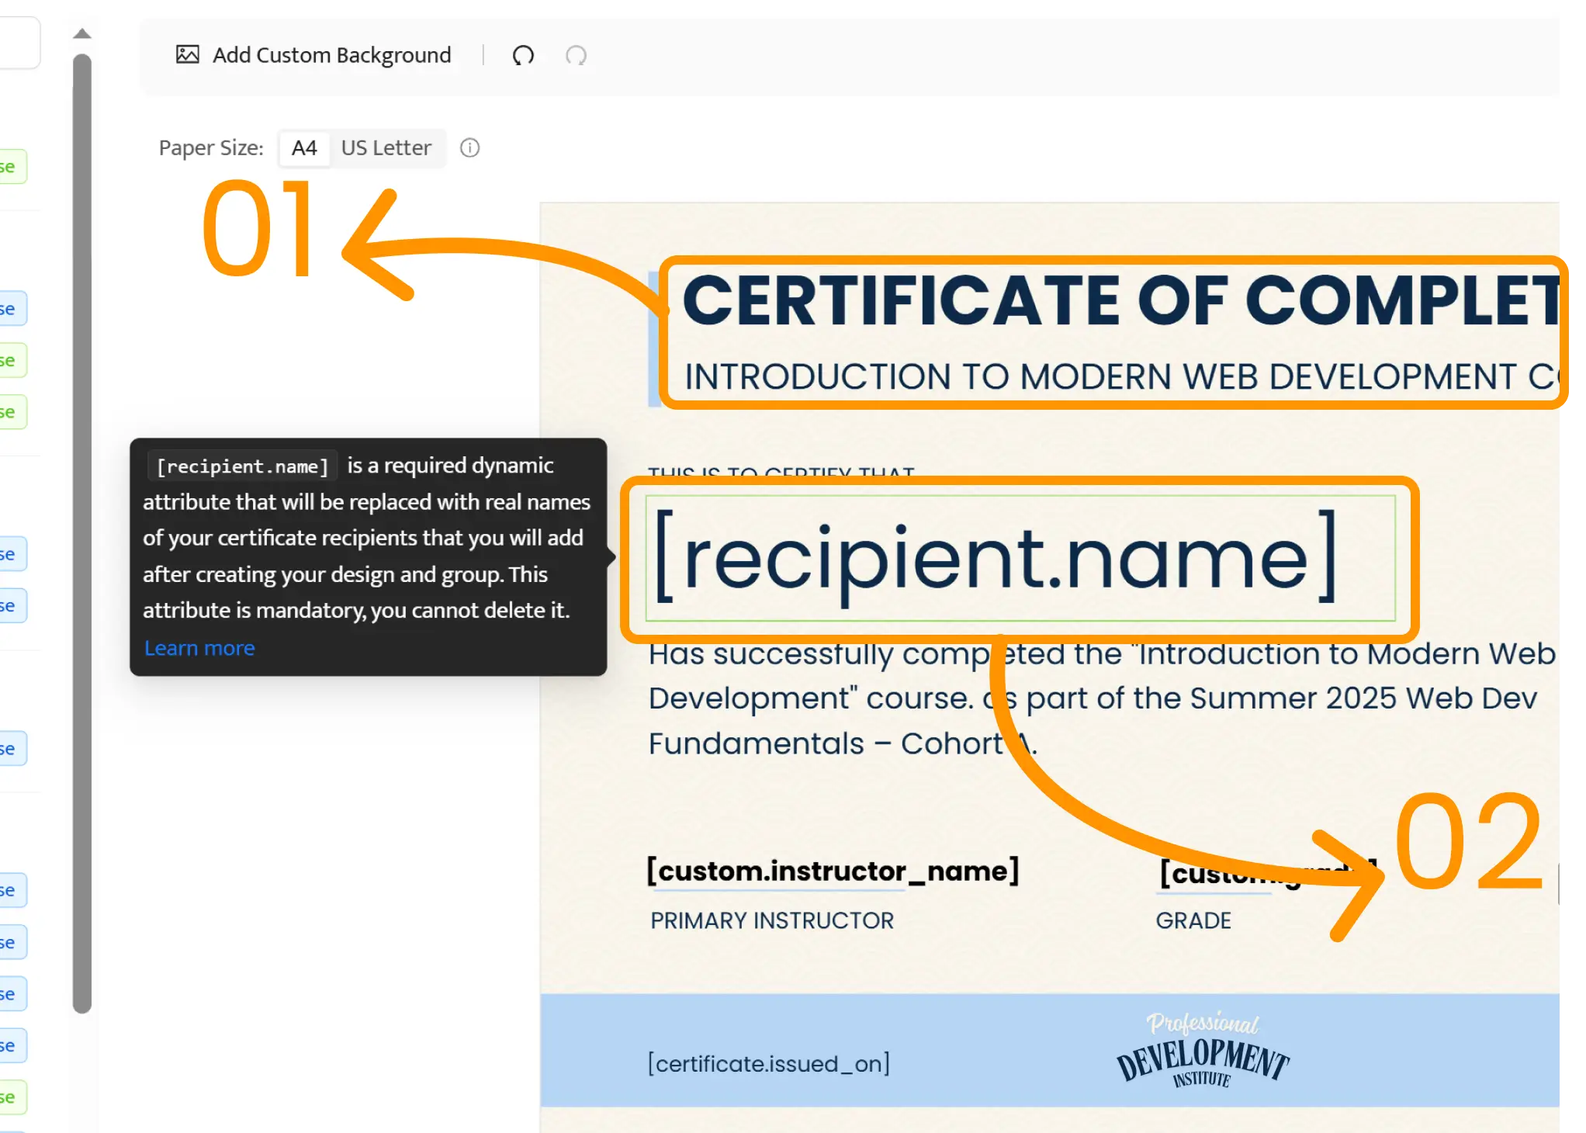Open the Learn more link

199,648
